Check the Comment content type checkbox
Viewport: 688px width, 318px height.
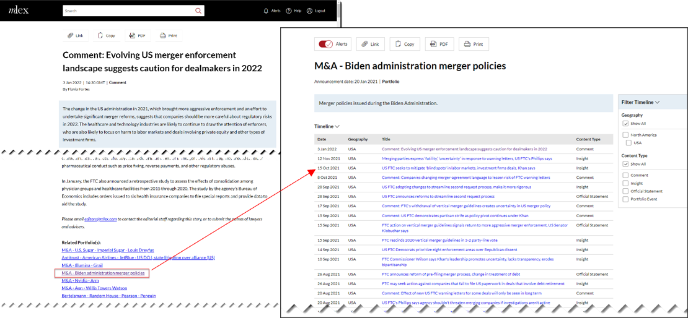pyautogui.click(x=625, y=175)
